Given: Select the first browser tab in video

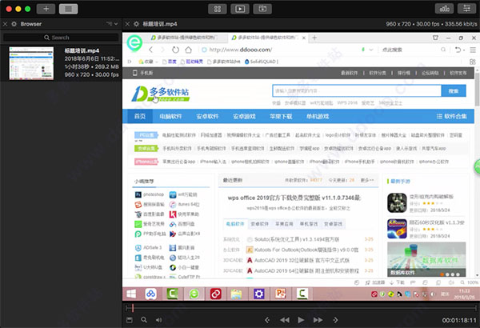Looking at the screenshot, I should [x=186, y=38].
